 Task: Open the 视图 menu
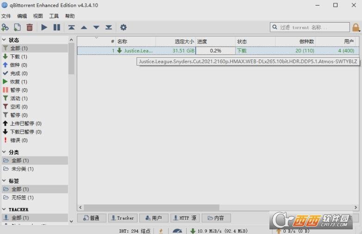[38, 16]
